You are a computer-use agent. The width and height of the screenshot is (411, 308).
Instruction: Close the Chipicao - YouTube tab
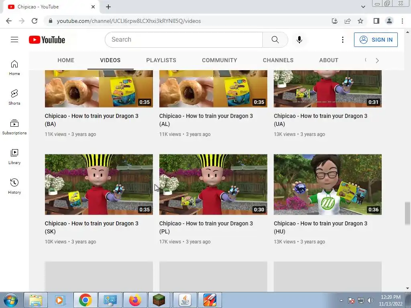93,7
